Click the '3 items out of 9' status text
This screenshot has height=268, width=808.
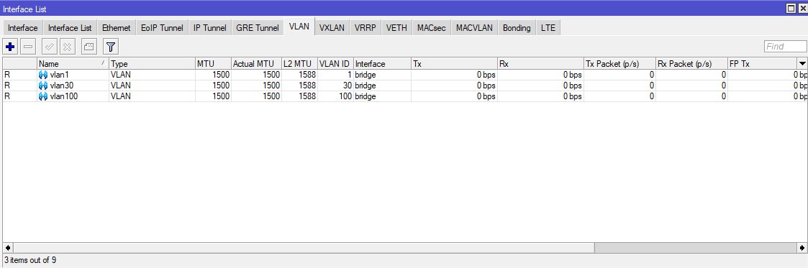(30, 260)
